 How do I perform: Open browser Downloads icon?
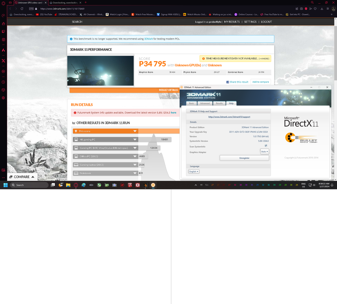pyautogui.click(x=322, y=9)
